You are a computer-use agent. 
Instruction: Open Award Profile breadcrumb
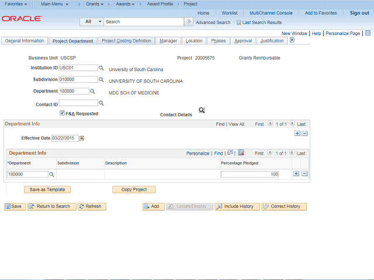click(x=160, y=4)
